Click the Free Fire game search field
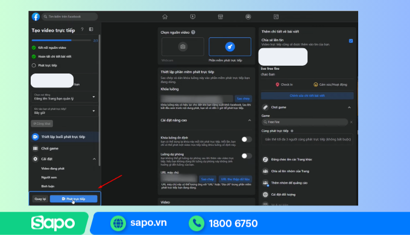Screen dimensions: 410x235 tap(305, 122)
